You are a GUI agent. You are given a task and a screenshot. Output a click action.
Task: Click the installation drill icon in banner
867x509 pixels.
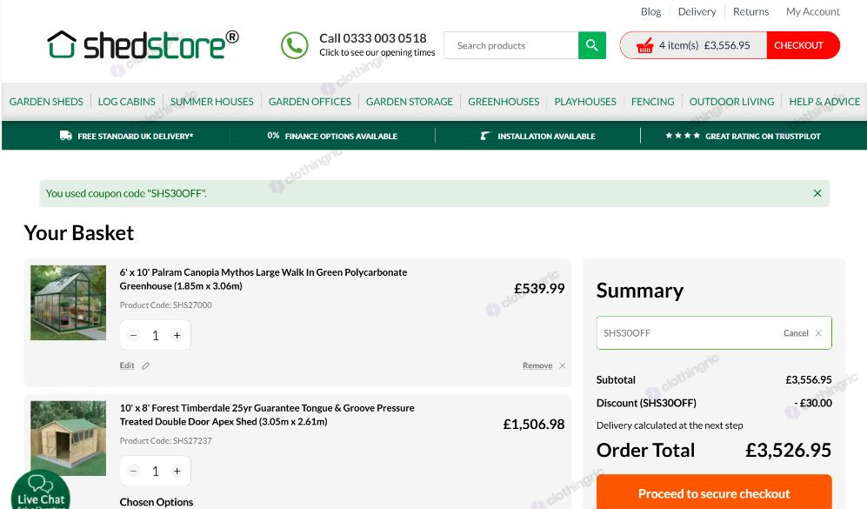pyautogui.click(x=485, y=136)
